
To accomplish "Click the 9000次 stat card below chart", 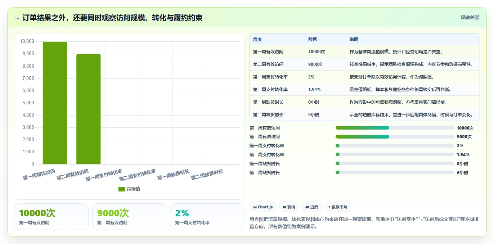I will coord(129,217).
